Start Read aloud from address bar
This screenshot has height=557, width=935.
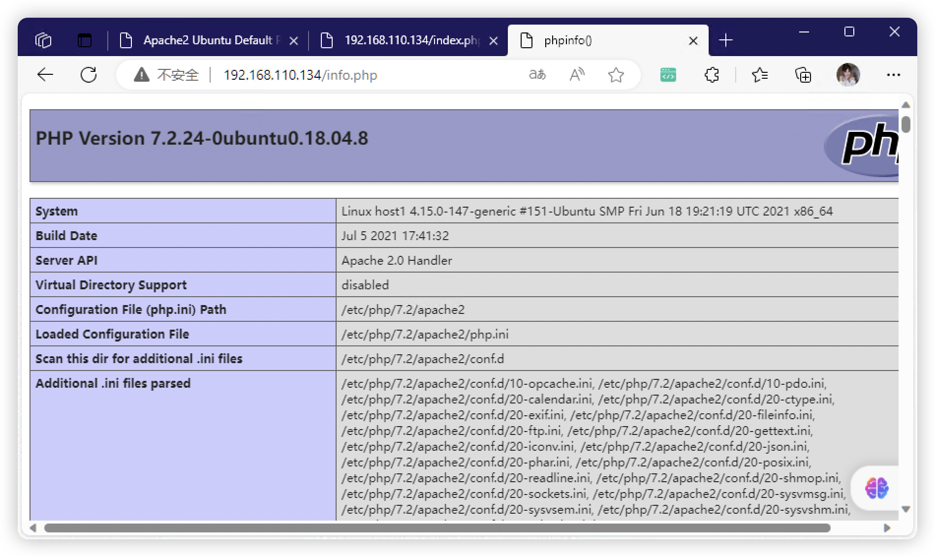pyautogui.click(x=577, y=75)
